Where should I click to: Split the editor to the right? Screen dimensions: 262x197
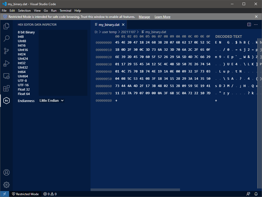(249, 25)
